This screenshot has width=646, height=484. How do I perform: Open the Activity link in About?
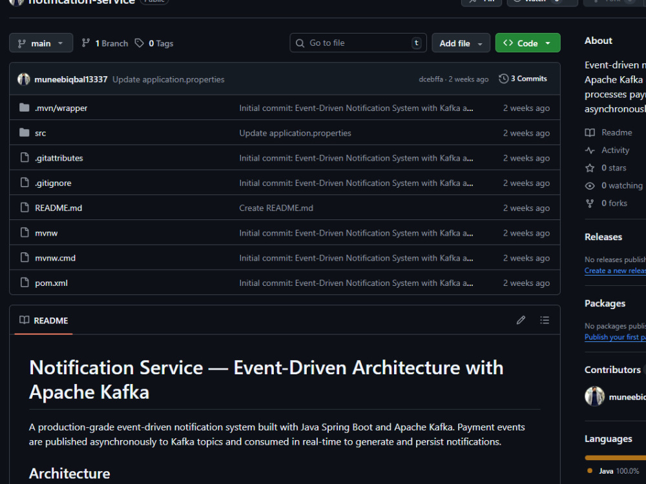click(x=615, y=150)
